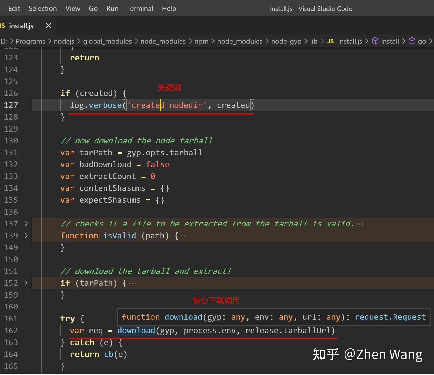Click the download function call on line 162
The height and width of the screenshot is (375, 434).
coord(136,331)
